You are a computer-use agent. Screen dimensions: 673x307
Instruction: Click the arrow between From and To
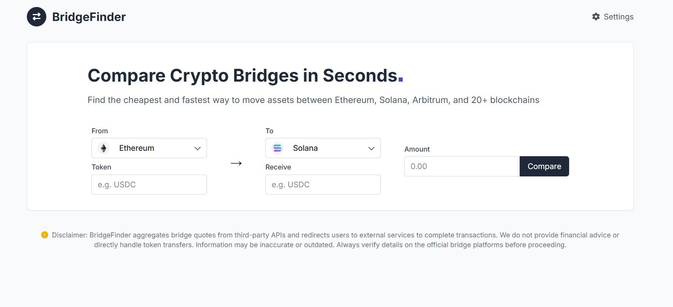236,163
